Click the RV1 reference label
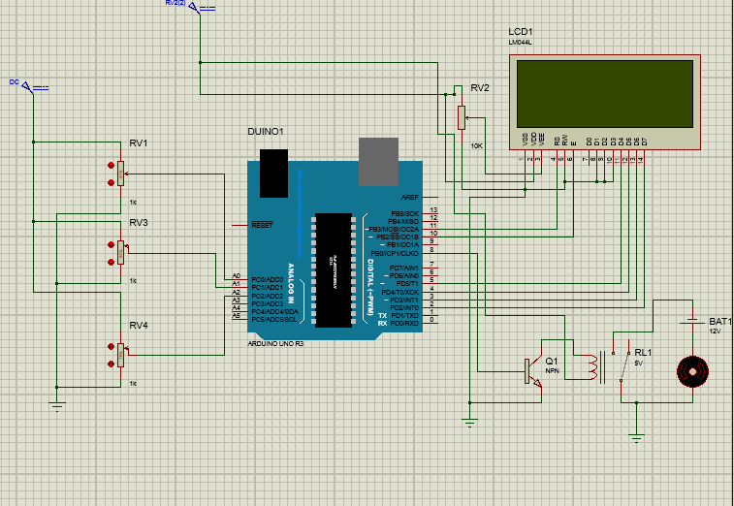Viewport: 734px width, 506px height. coord(139,143)
